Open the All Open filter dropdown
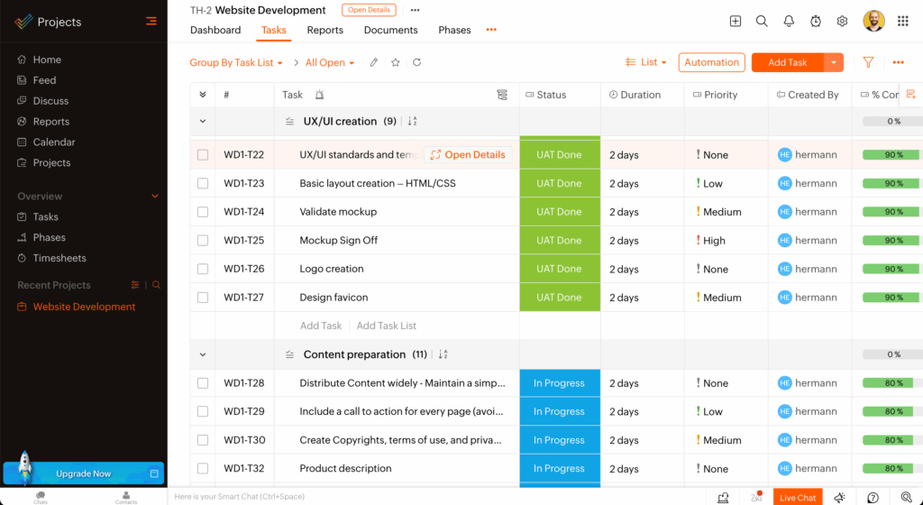The width and height of the screenshot is (923, 505). coord(330,62)
